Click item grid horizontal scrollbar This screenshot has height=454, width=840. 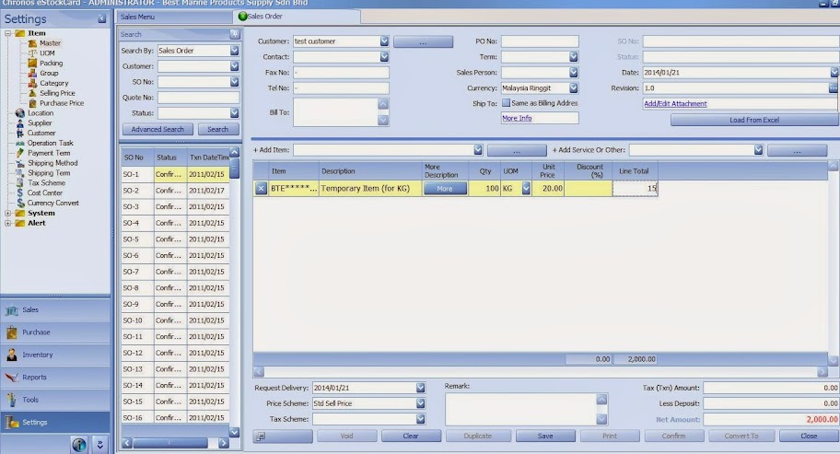[541, 371]
